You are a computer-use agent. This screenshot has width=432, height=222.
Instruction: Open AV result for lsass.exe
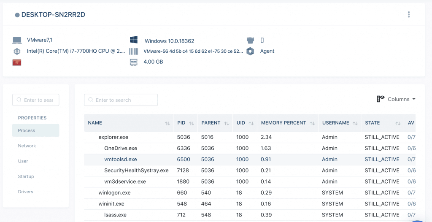click(x=411, y=215)
